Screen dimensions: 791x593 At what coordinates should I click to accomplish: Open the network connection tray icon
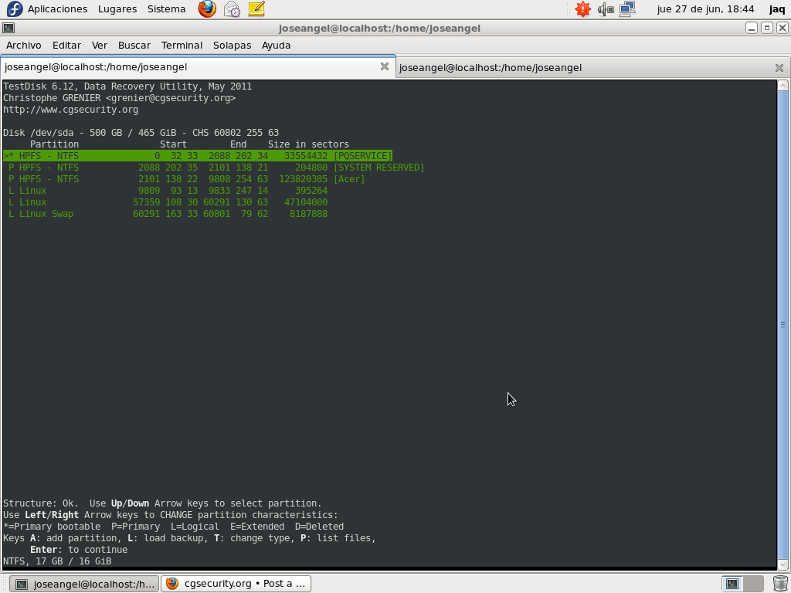click(x=627, y=9)
